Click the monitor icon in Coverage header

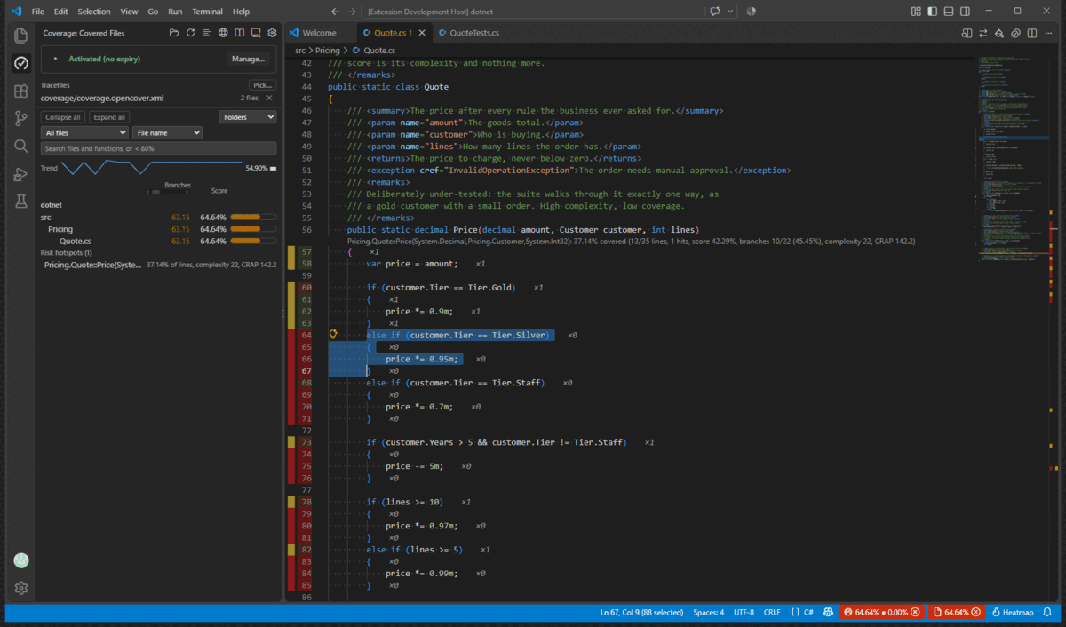(256, 33)
